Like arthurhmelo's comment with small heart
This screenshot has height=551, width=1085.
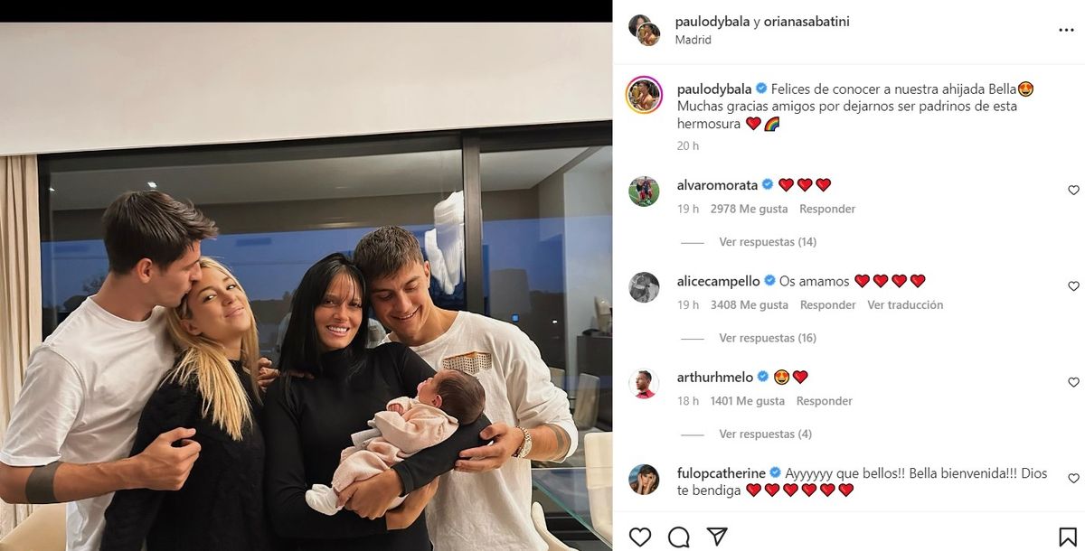coord(1073,383)
